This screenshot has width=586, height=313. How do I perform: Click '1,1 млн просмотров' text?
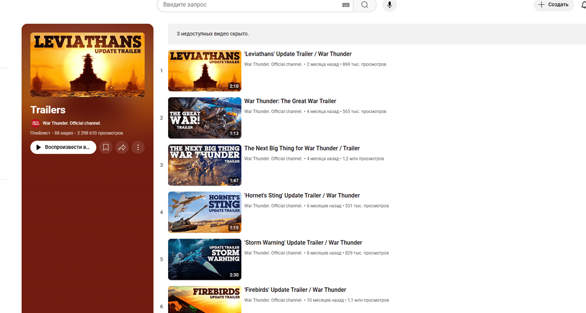(368, 300)
